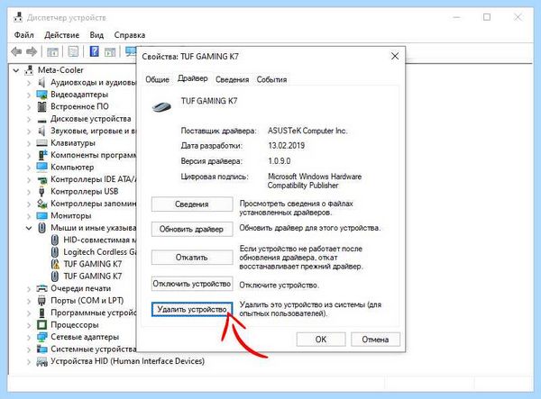This screenshot has height=399, width=541.
Task: Select the Драйвер tab
Action: (193, 78)
